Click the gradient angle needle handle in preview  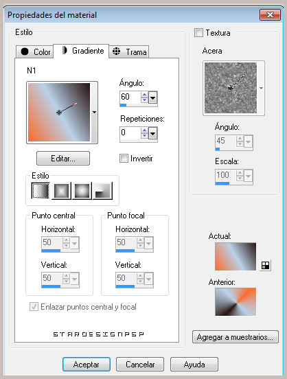click(76, 104)
